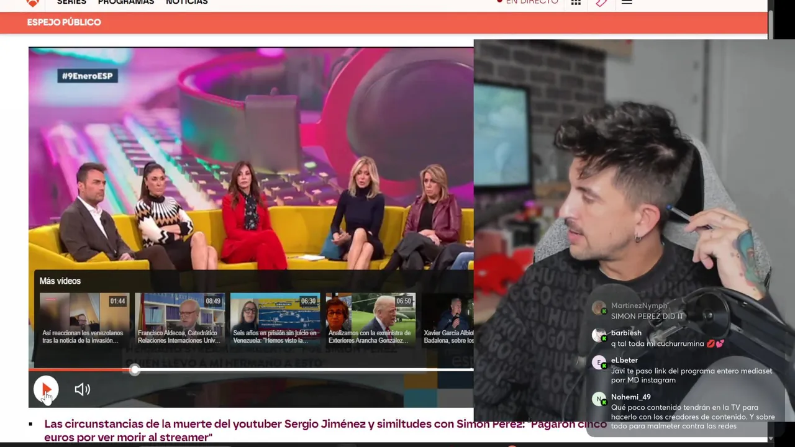The image size is (795, 447).
Task: Click barbiesh's chat avatar
Action: coord(599,335)
